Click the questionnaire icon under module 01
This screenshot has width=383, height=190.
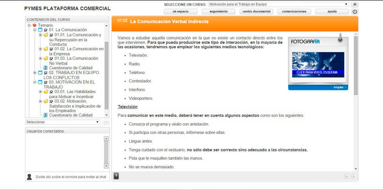tap(46, 68)
